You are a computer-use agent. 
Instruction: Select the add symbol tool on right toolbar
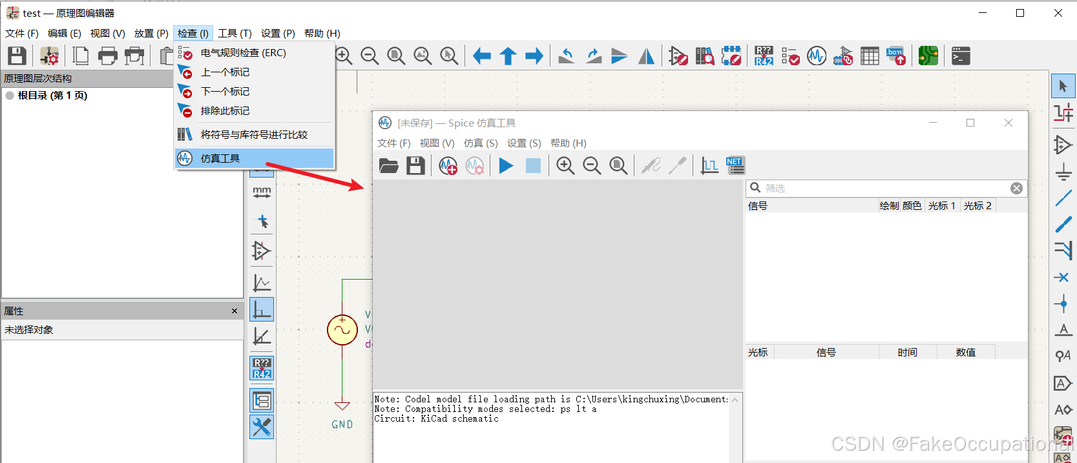pos(1063,145)
